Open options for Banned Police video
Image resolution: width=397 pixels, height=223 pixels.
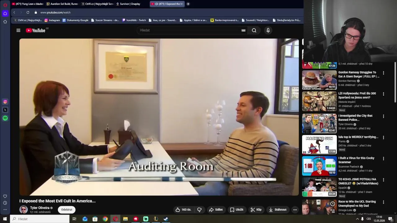(383, 116)
